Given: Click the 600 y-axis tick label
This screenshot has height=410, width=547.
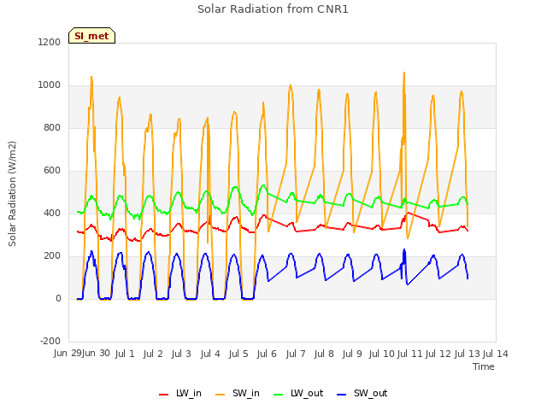Looking at the screenshot, I should click(52, 171).
